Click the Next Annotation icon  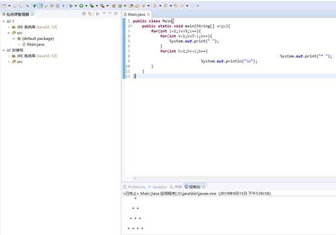[x=155, y=6]
